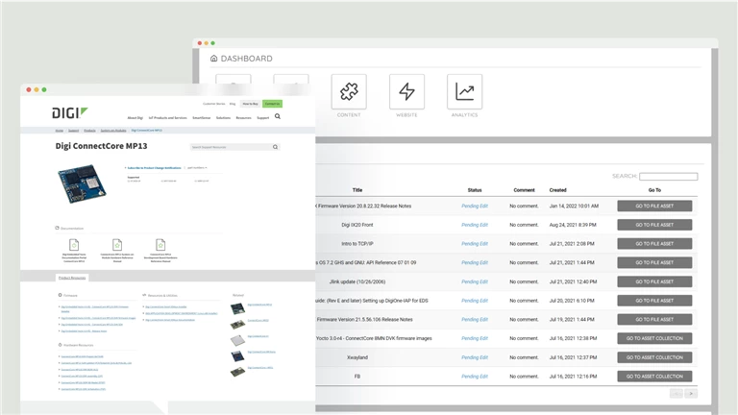This screenshot has height=415, width=738.
Task: Click GO TO ASSET COLLECTION for the FB row
Action: [x=654, y=376]
